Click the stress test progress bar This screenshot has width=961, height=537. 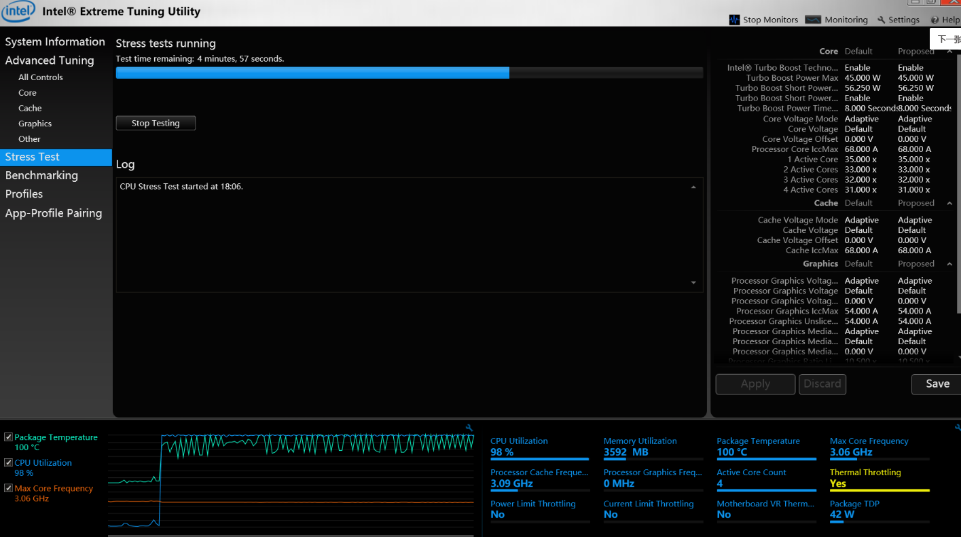point(409,73)
